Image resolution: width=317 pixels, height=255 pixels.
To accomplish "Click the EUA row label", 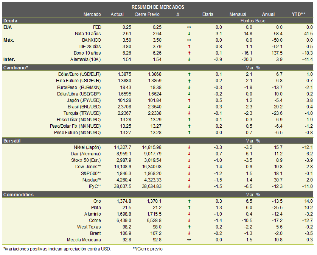I will coord(8,27).
